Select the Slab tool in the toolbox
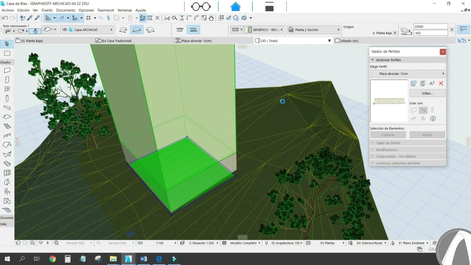The width and height of the screenshot is (471, 265). click(x=7, y=117)
